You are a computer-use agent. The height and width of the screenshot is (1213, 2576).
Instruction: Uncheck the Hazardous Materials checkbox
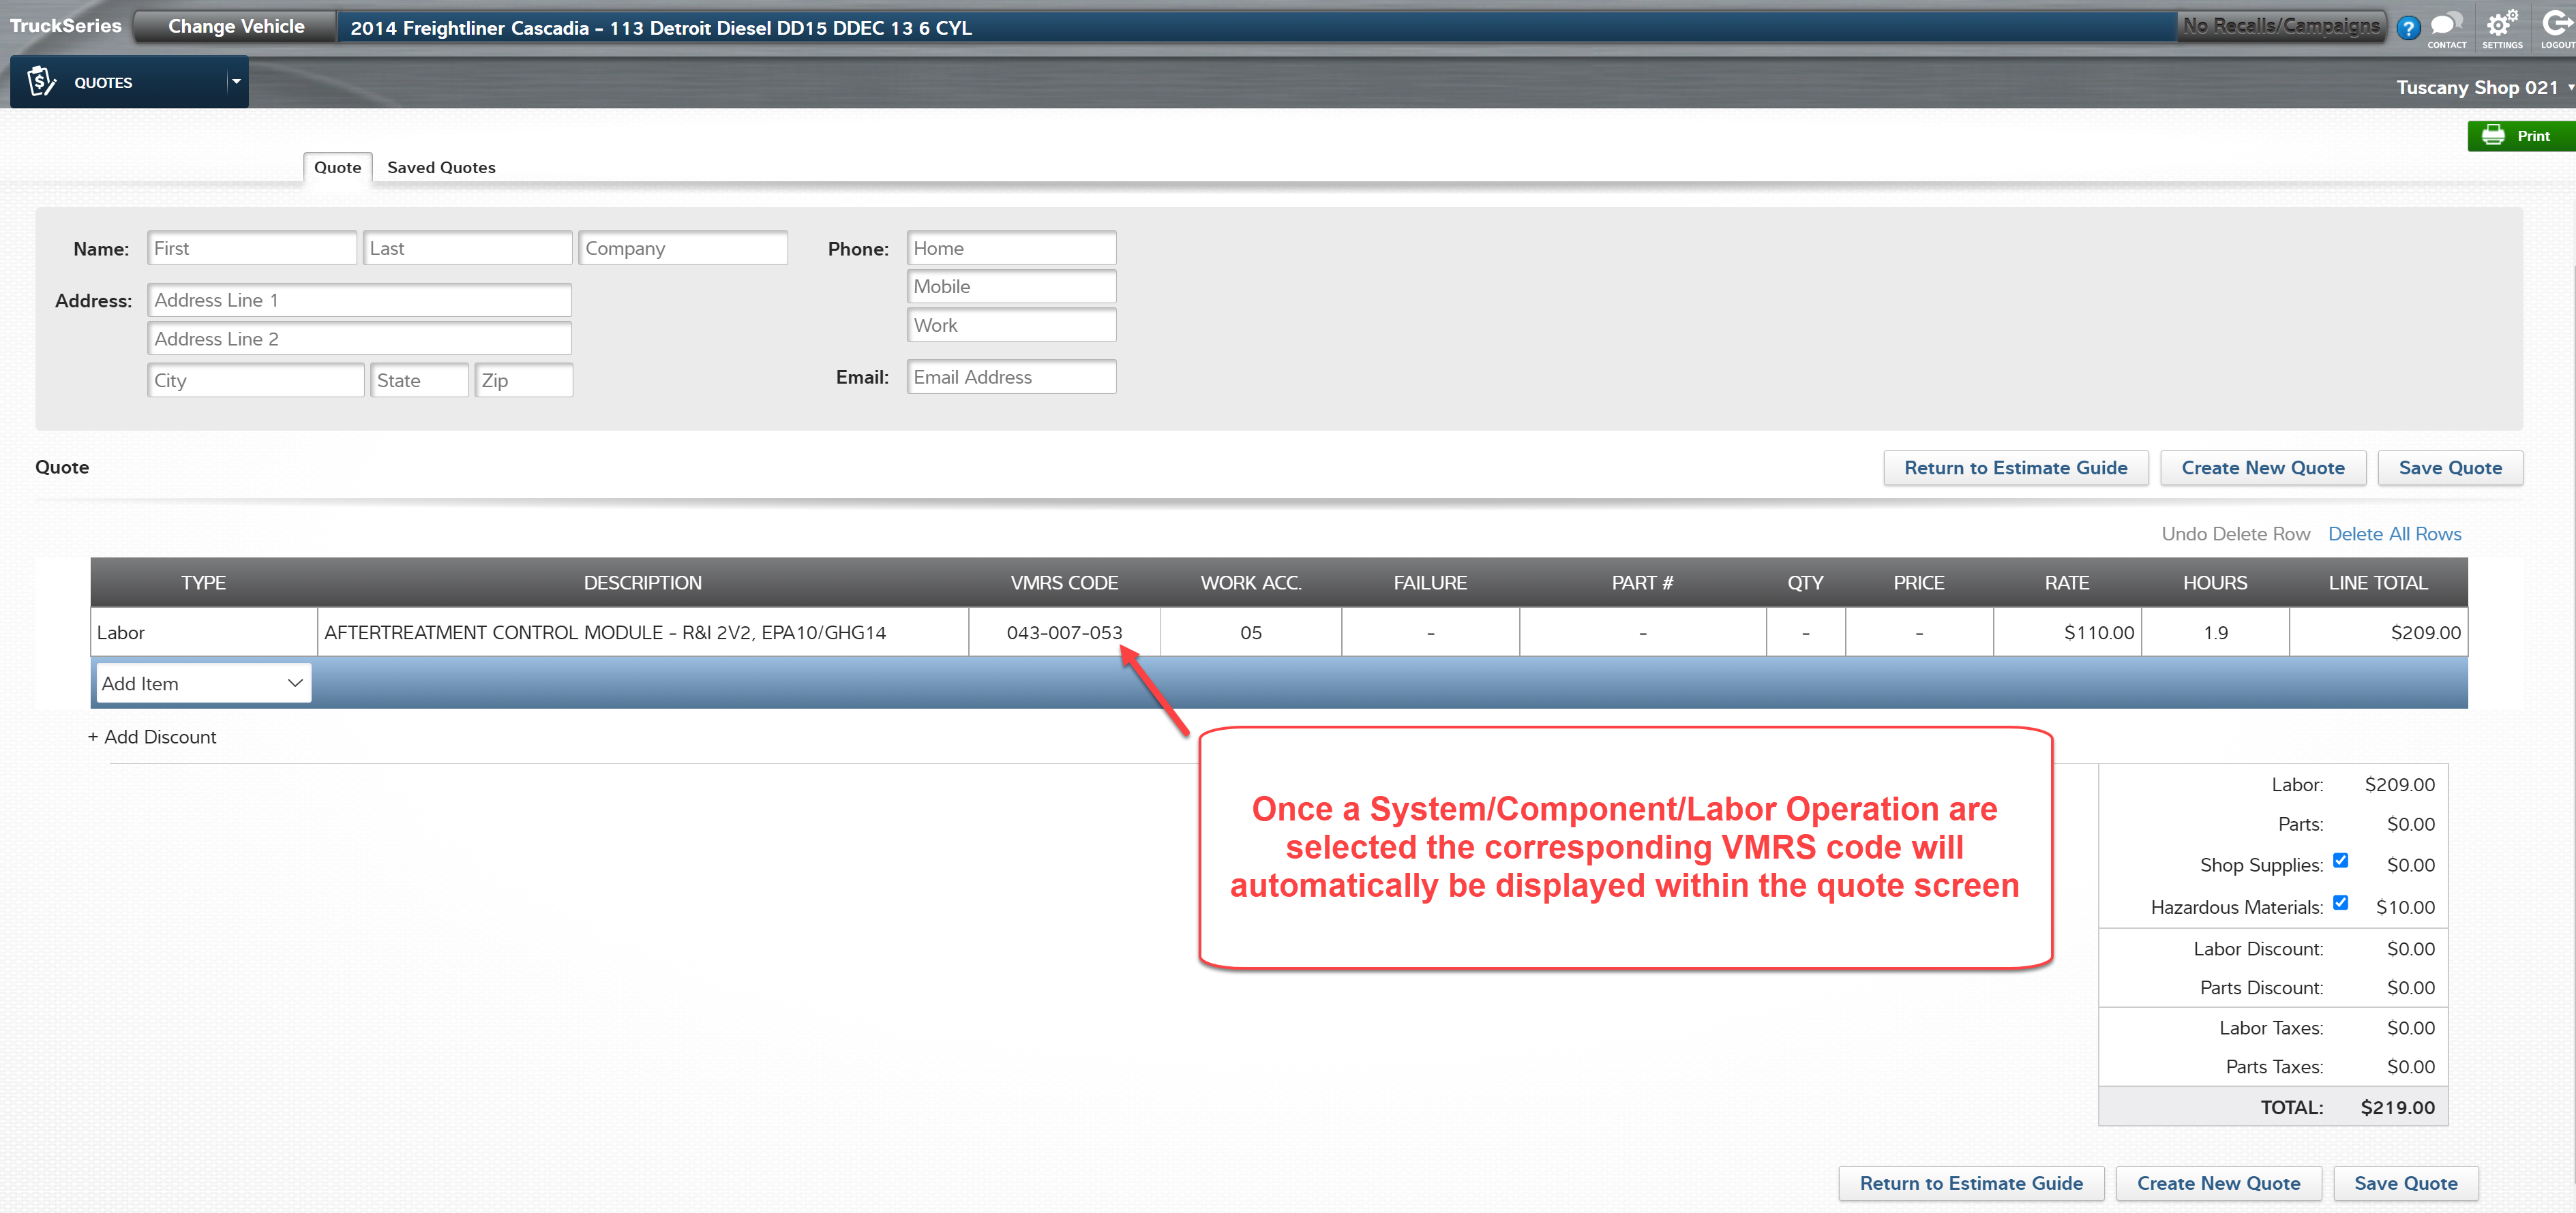click(2340, 902)
